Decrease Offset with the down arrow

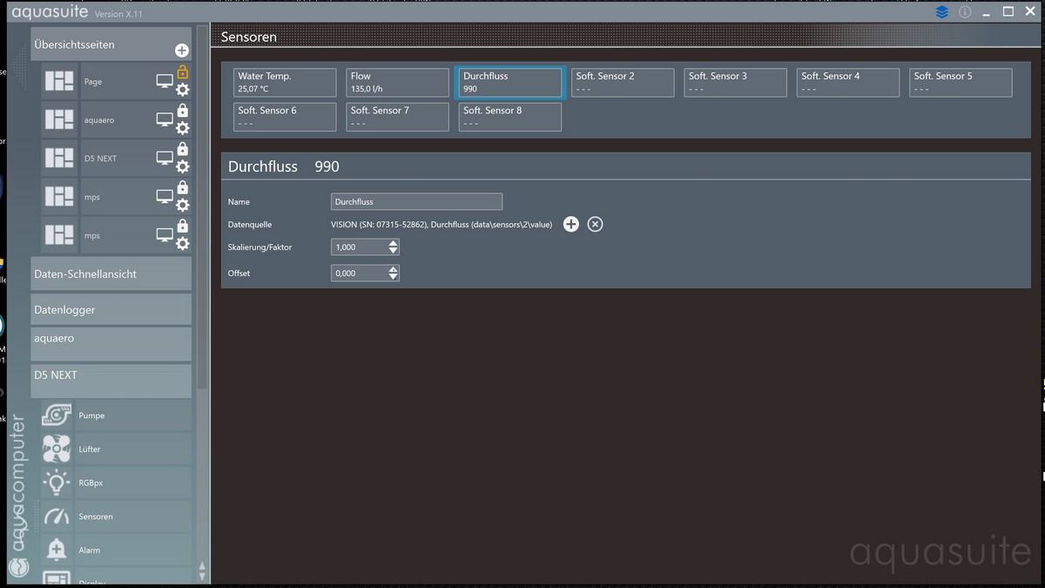394,278
